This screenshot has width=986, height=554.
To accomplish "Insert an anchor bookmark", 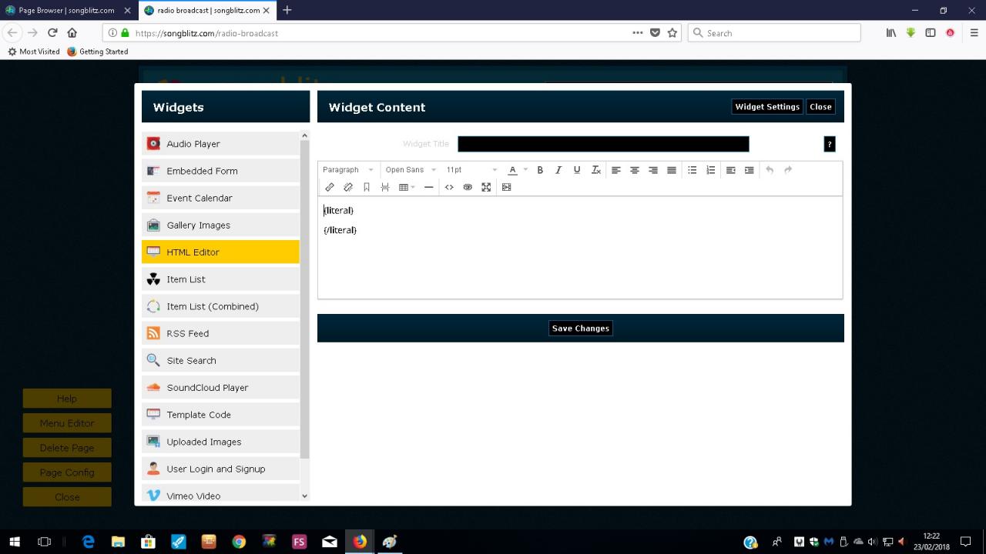I will pos(367,187).
